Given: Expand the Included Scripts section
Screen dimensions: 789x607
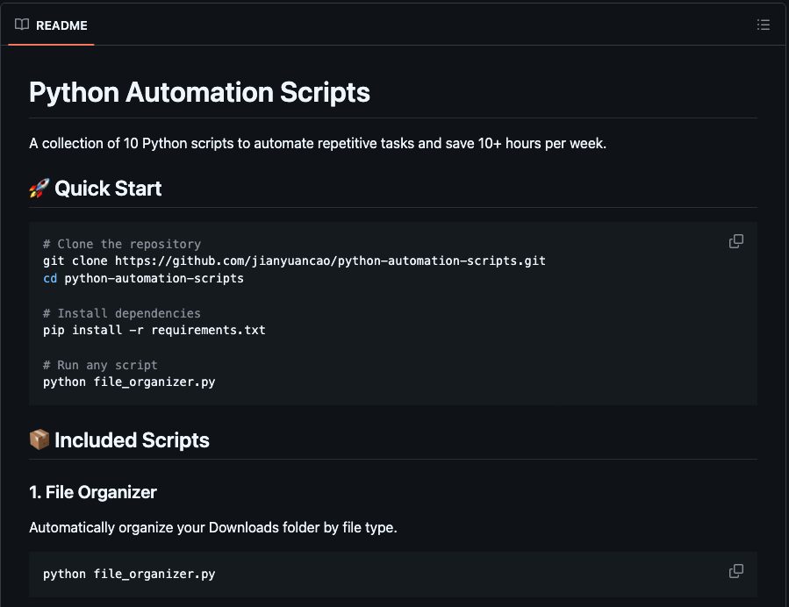Looking at the screenshot, I should coord(132,439).
